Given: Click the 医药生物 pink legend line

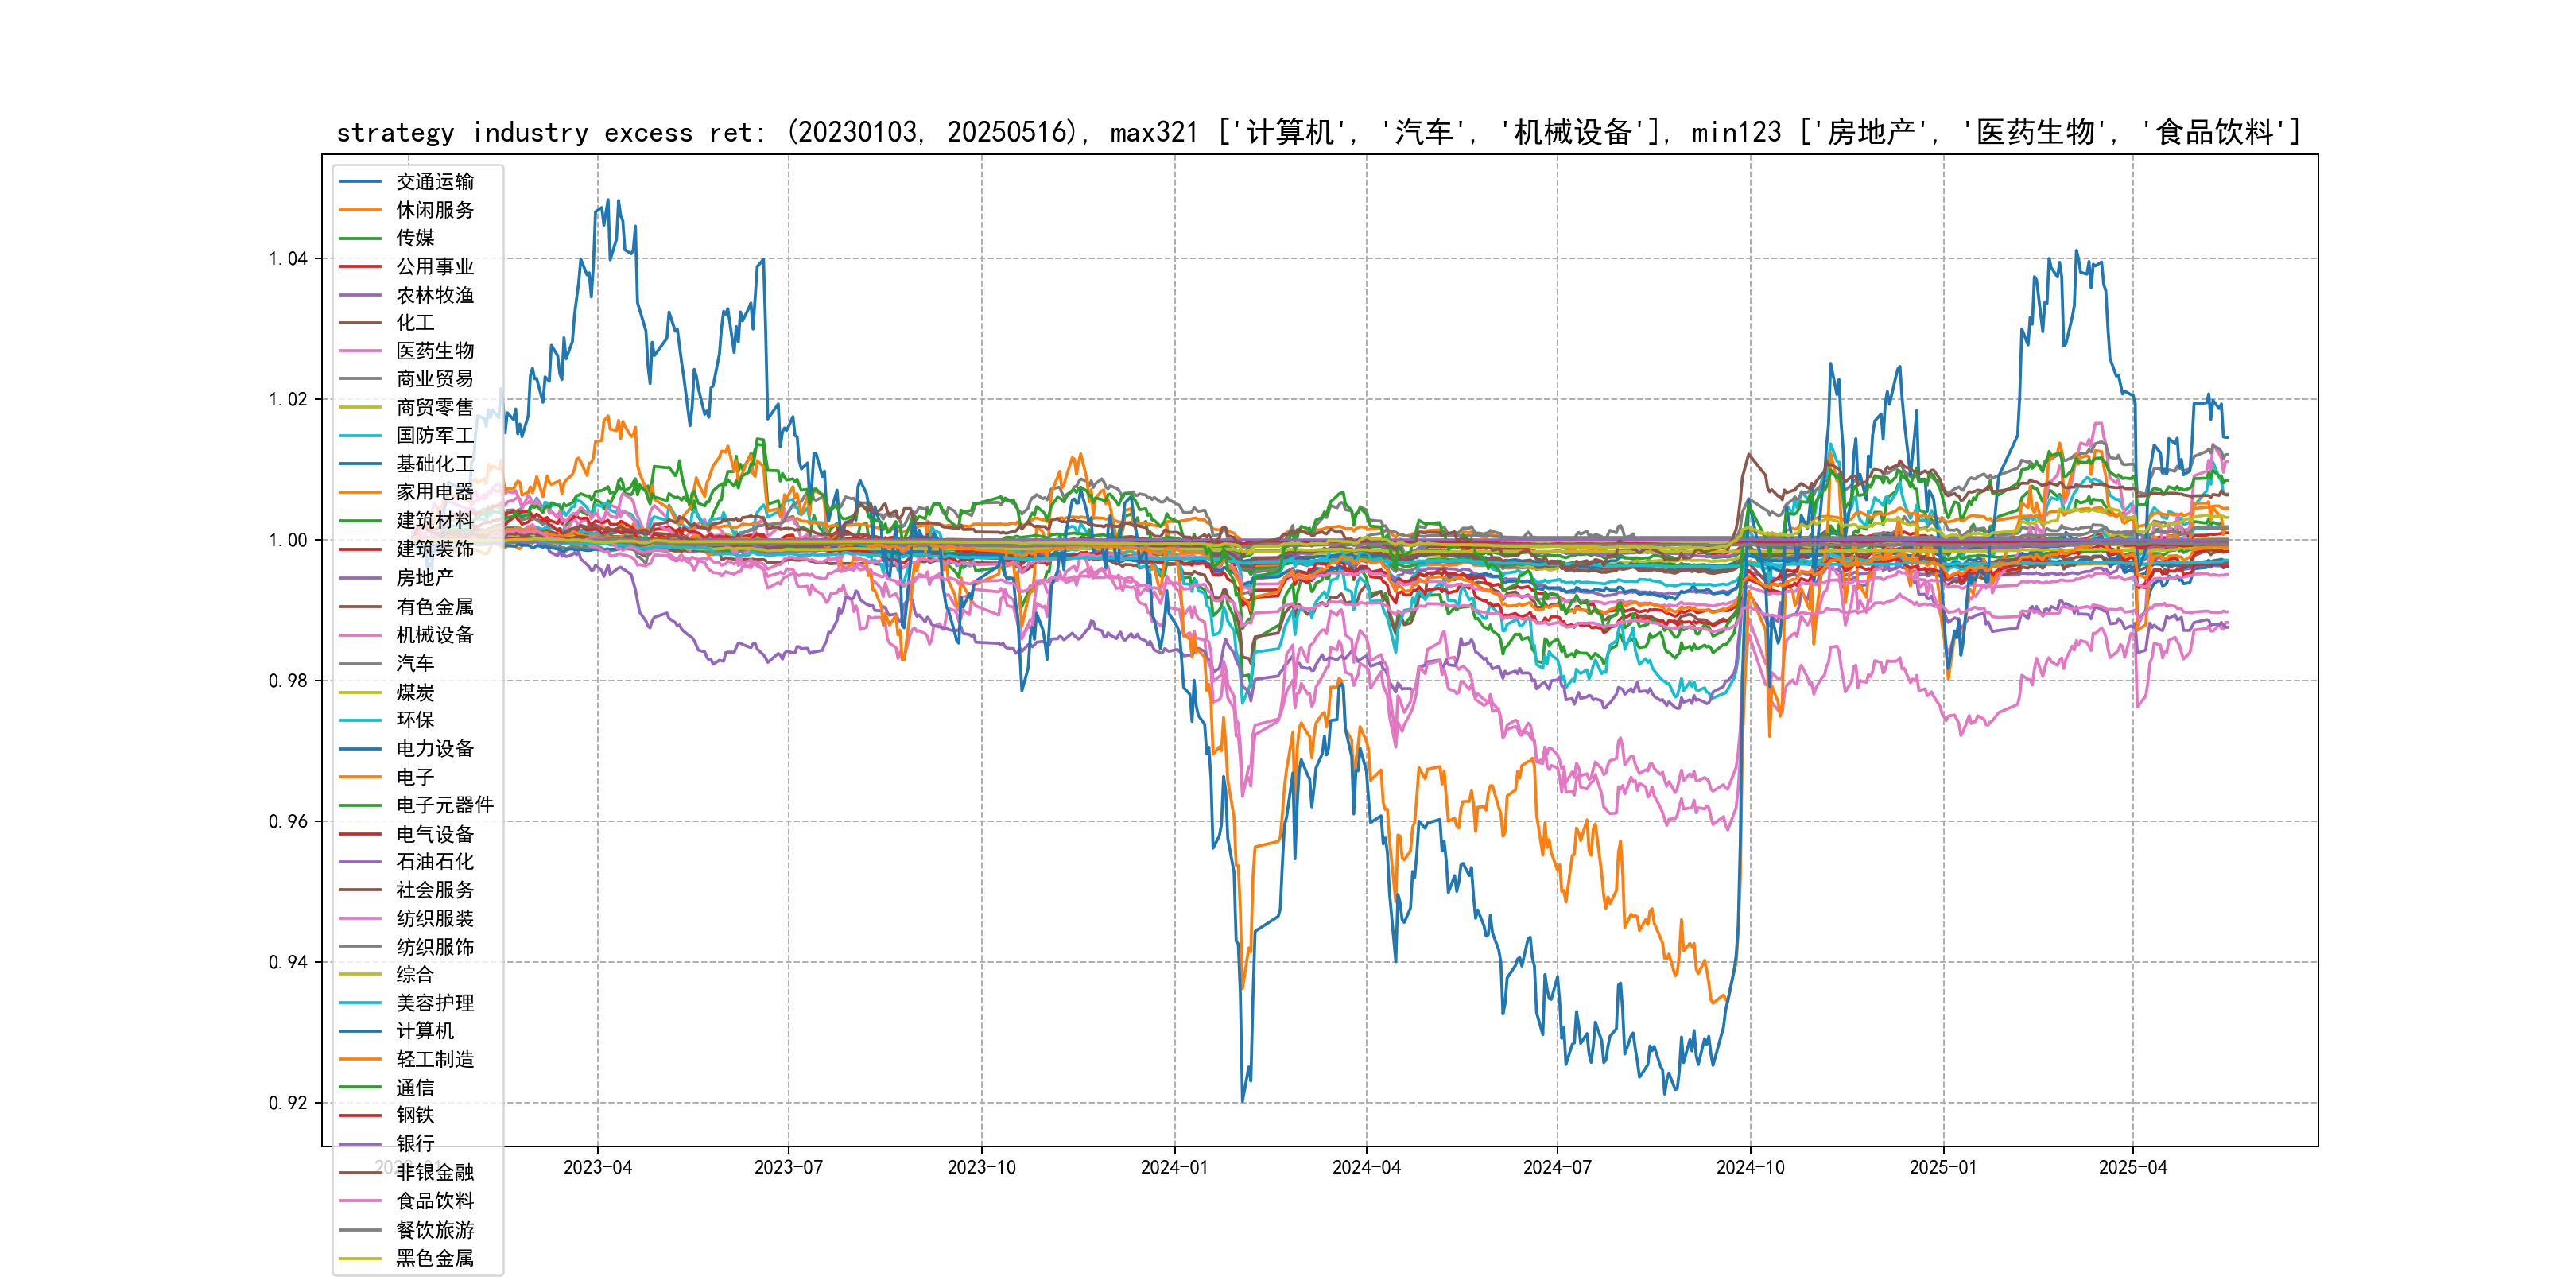Looking at the screenshot, I should pyautogui.click(x=360, y=351).
